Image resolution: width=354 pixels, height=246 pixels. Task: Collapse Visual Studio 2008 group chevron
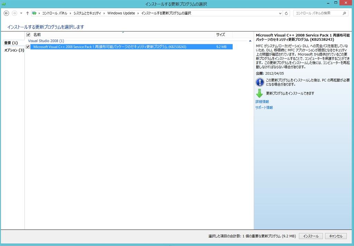coord(250,41)
